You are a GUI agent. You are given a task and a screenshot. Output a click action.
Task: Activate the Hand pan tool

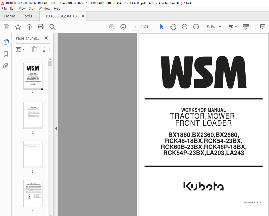click(x=173, y=27)
